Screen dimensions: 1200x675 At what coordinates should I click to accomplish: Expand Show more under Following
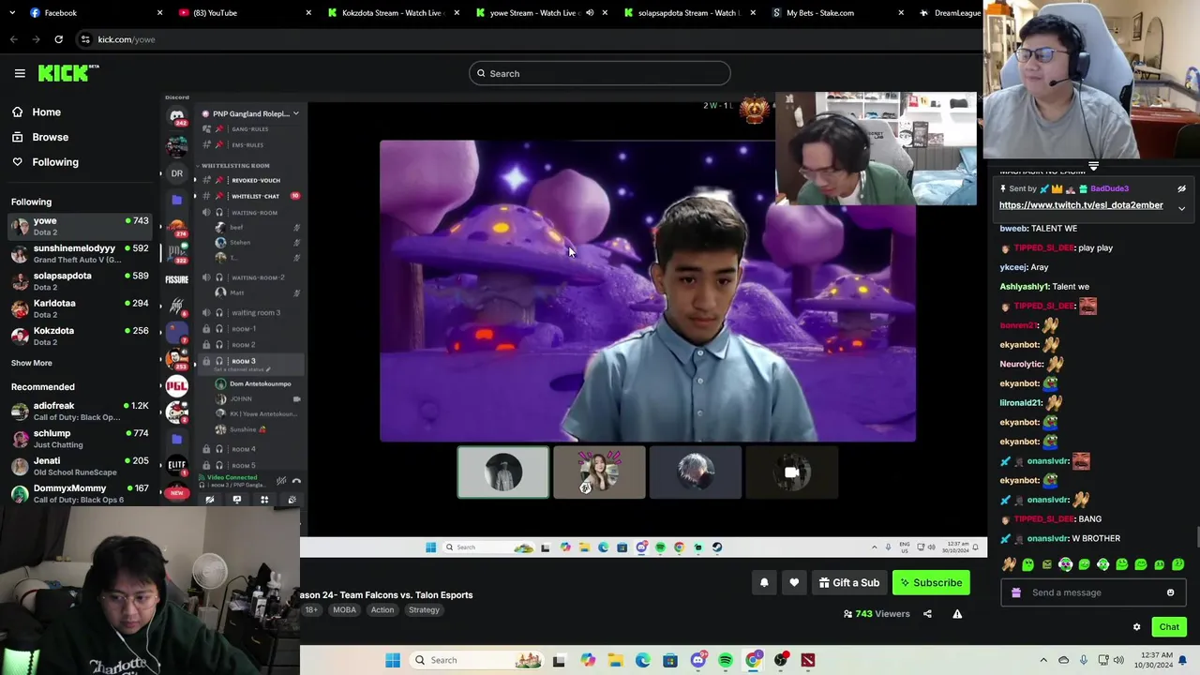pyautogui.click(x=32, y=363)
